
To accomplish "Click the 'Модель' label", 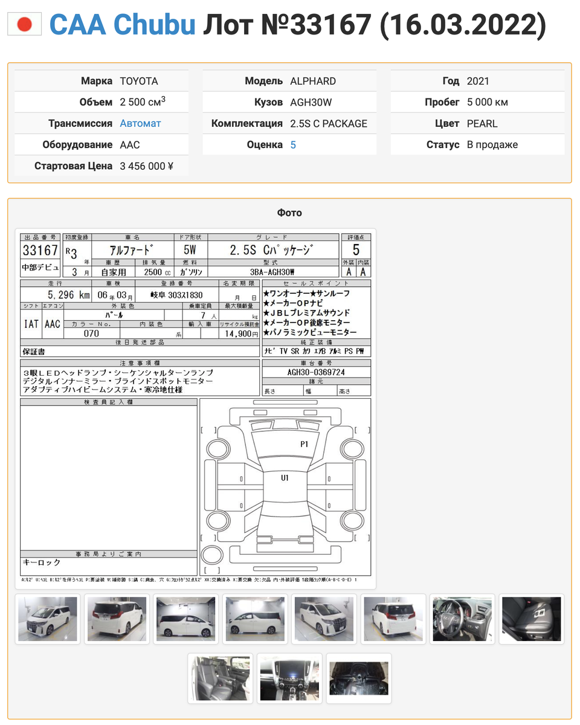I will click(x=264, y=81).
